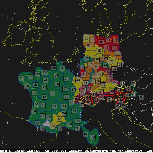Select French area label 74
This screenshot has height=153, width=153.
tap(64, 106)
